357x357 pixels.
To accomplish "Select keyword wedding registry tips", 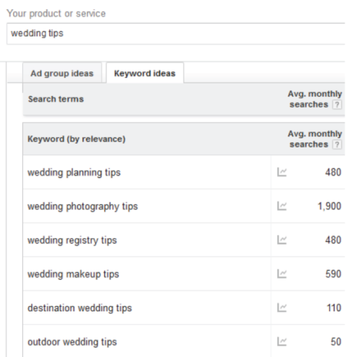I will (x=72, y=241).
